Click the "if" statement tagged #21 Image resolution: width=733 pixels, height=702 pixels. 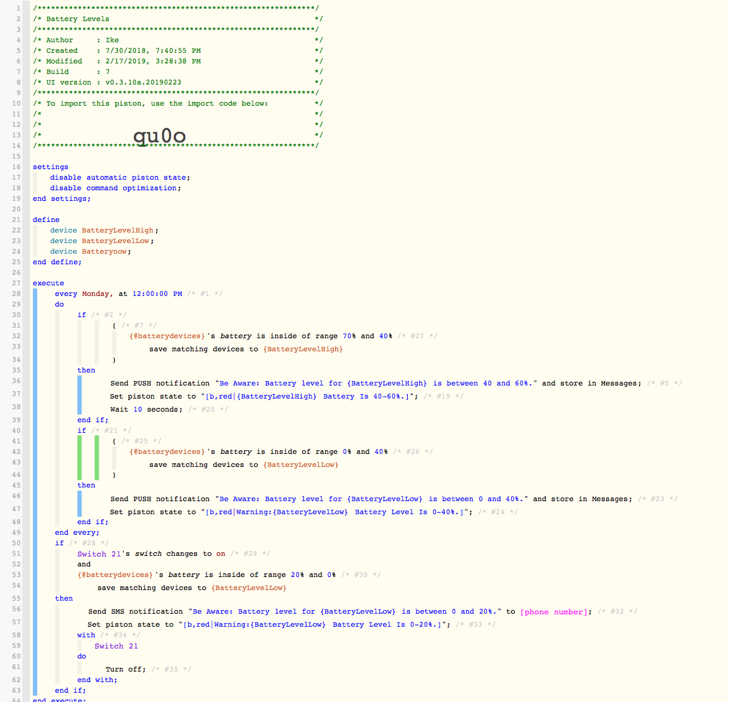[82, 430]
